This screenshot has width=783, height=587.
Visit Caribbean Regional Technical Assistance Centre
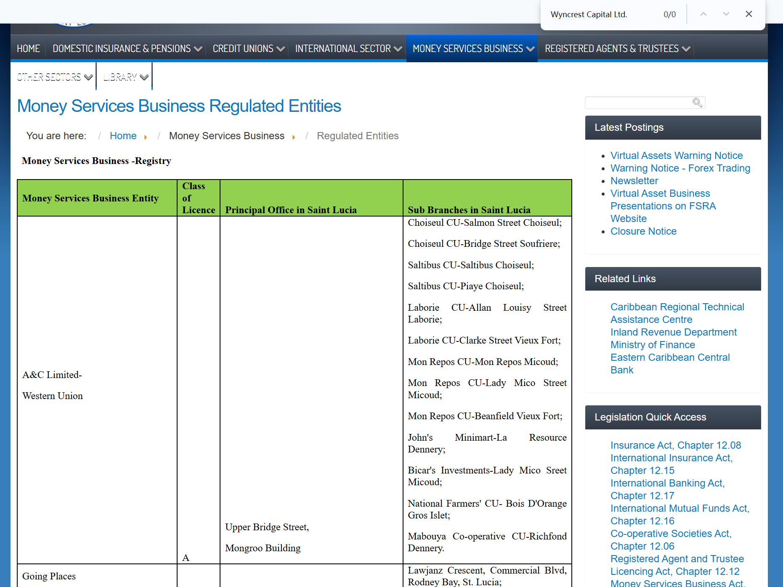tap(677, 313)
